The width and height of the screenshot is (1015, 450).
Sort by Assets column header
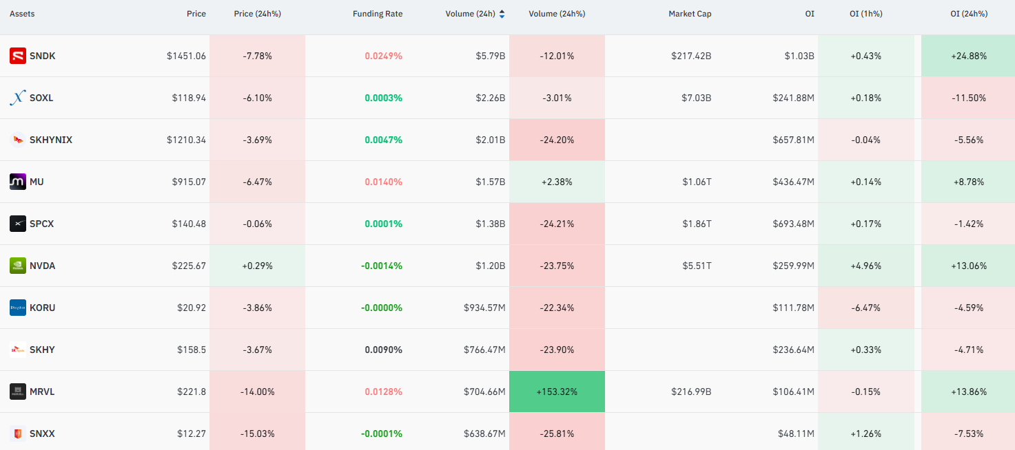pos(22,14)
